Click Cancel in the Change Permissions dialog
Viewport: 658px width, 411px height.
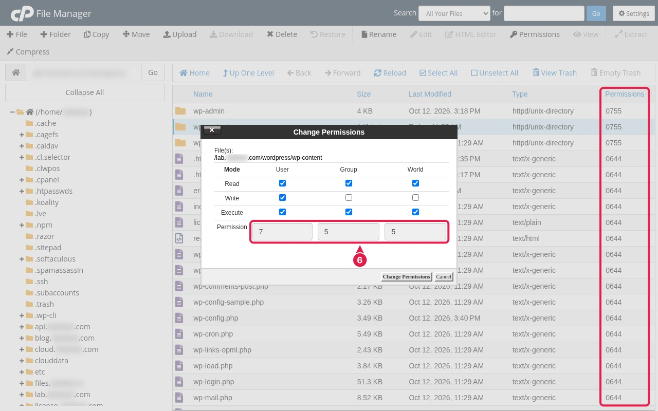444,276
